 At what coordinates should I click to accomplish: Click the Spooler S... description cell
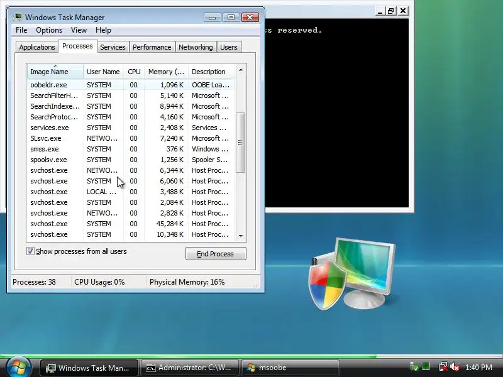coord(209,160)
